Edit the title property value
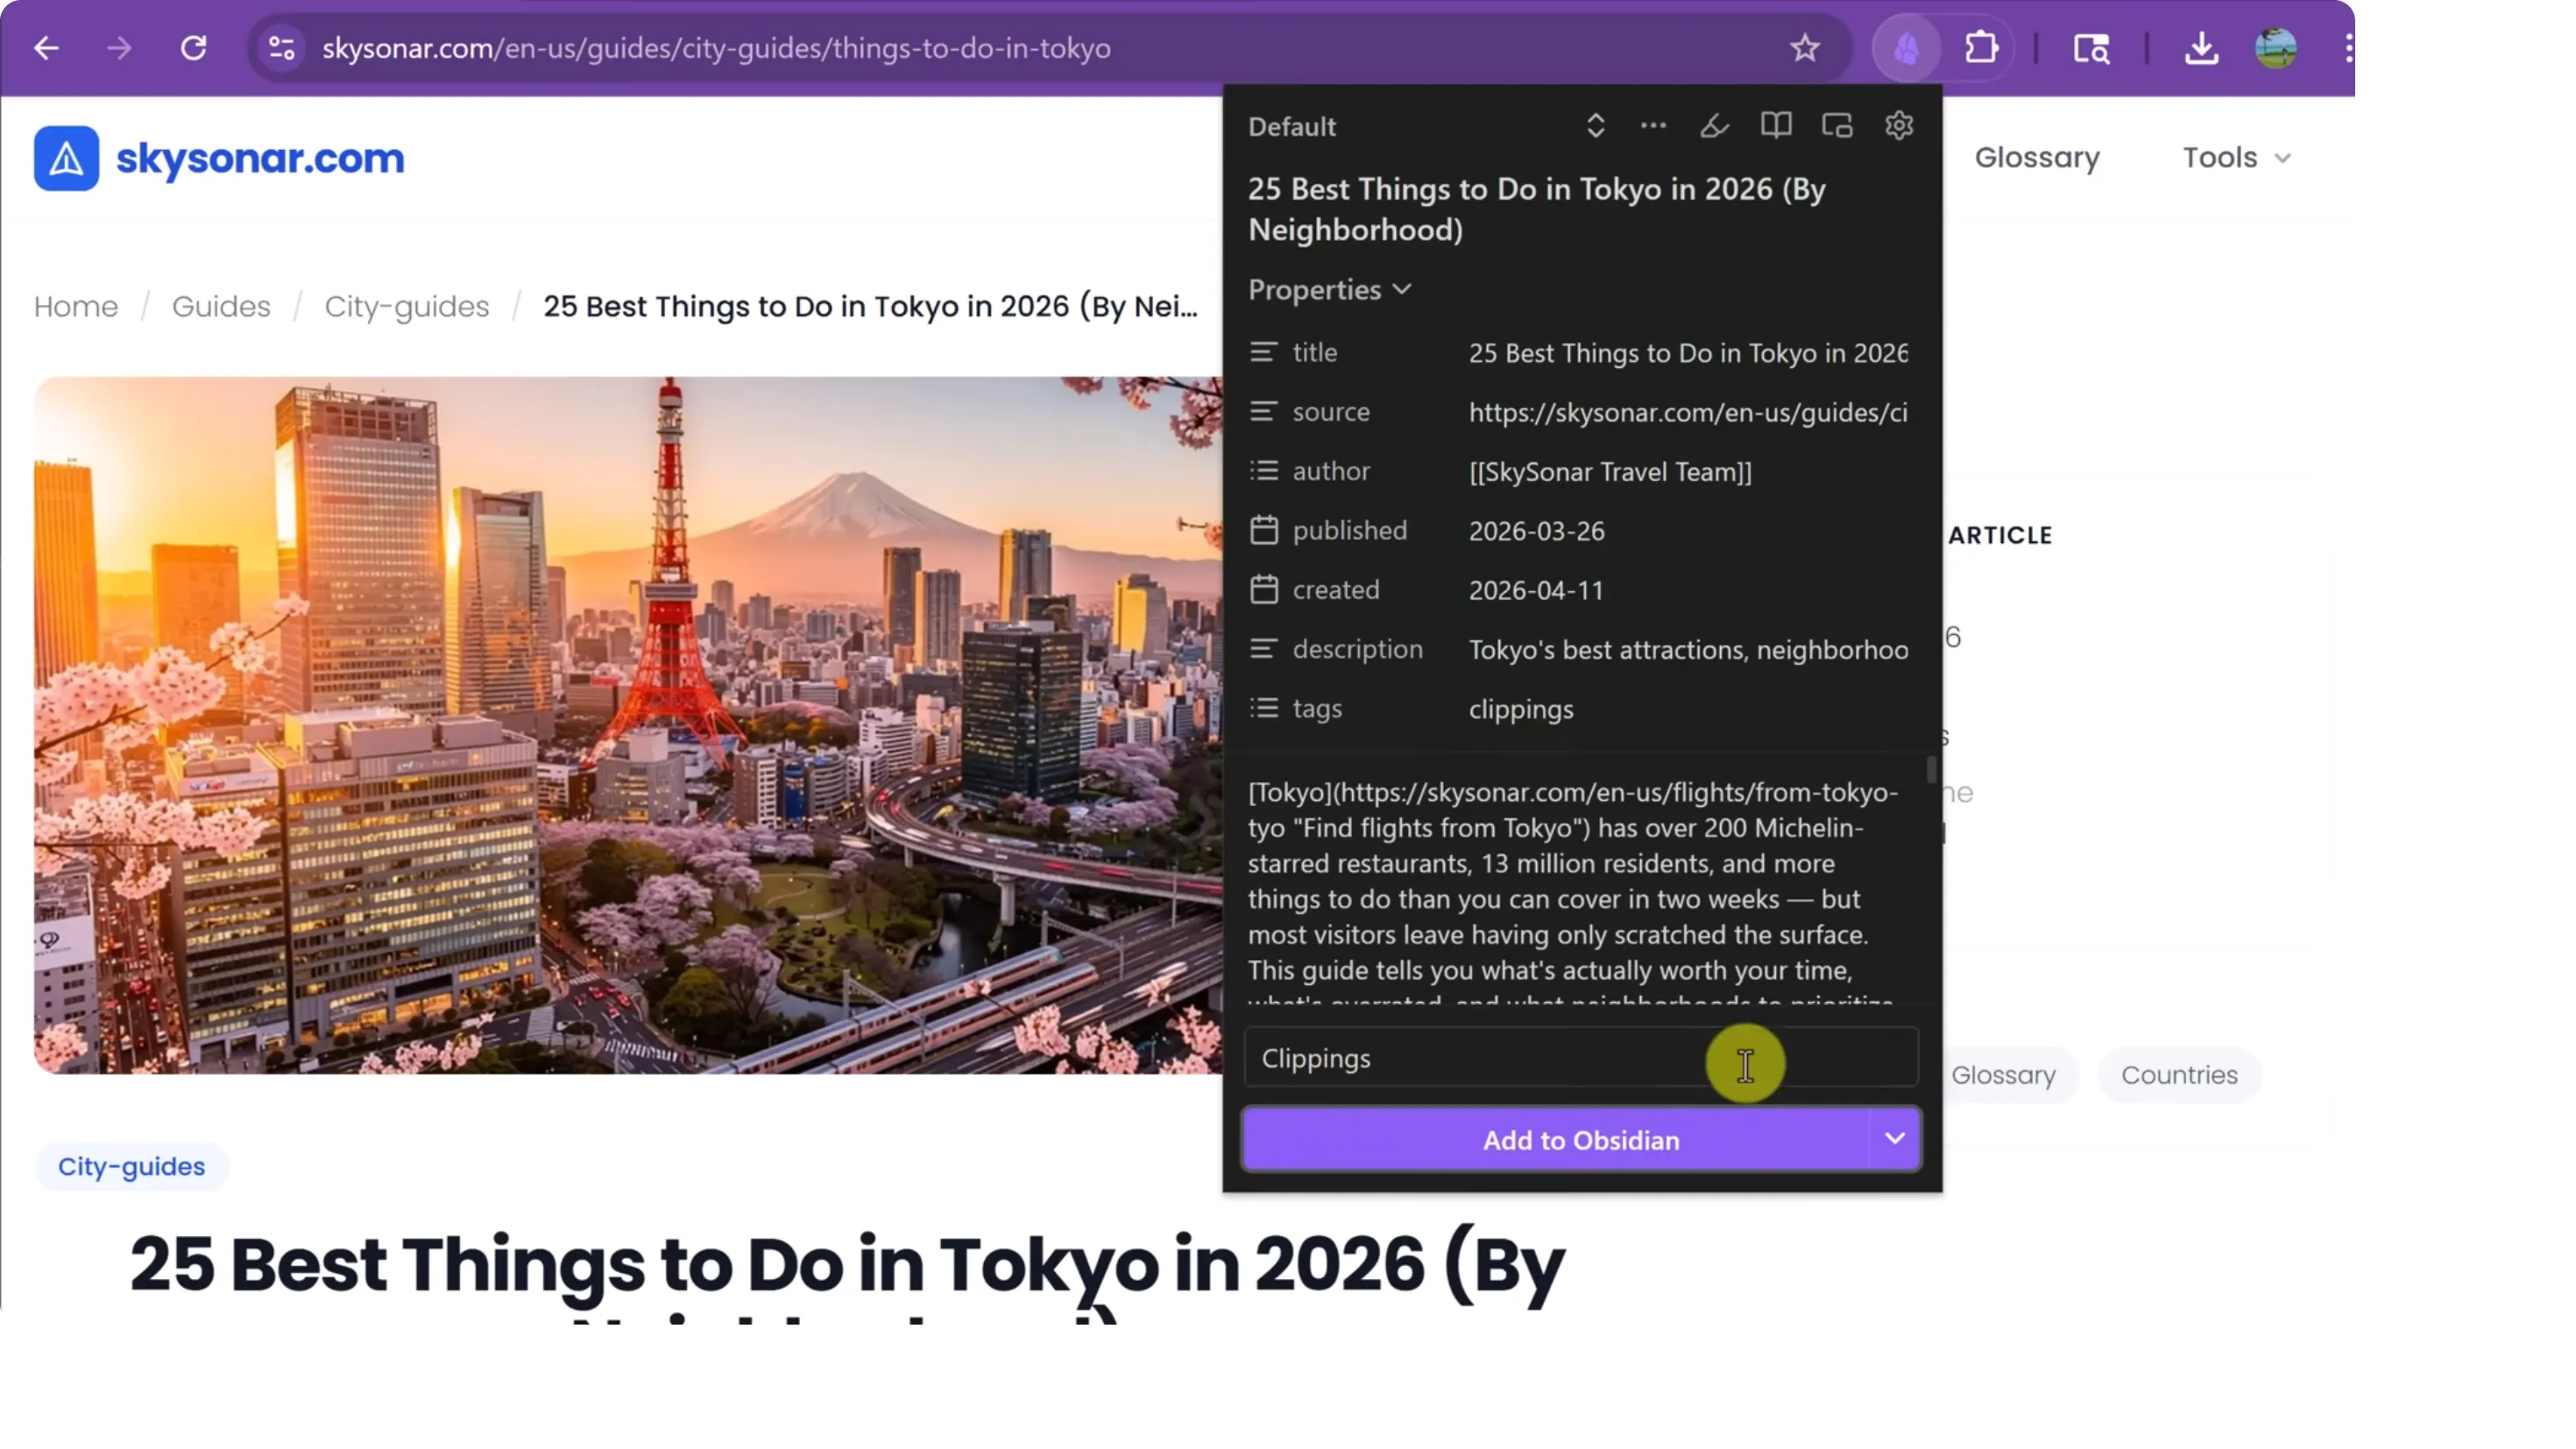The height and width of the screenshot is (1449, 2576). 1688,353
